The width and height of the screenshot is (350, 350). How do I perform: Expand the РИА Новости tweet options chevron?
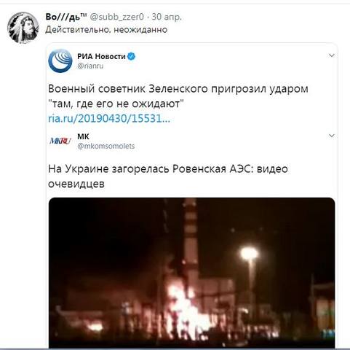tap(332, 55)
